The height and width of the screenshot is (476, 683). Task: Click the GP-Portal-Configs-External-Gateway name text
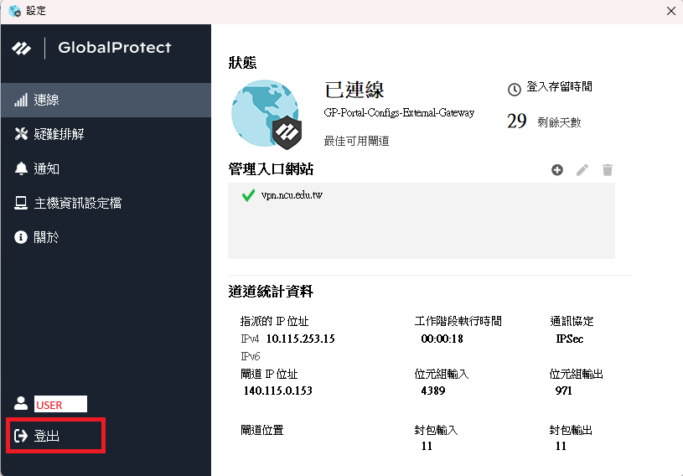399,112
